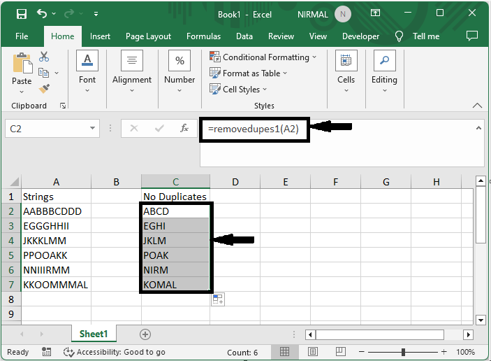Click the greyed-out Redo arrow
Screen dimensions: 491x361
[x=68, y=13]
